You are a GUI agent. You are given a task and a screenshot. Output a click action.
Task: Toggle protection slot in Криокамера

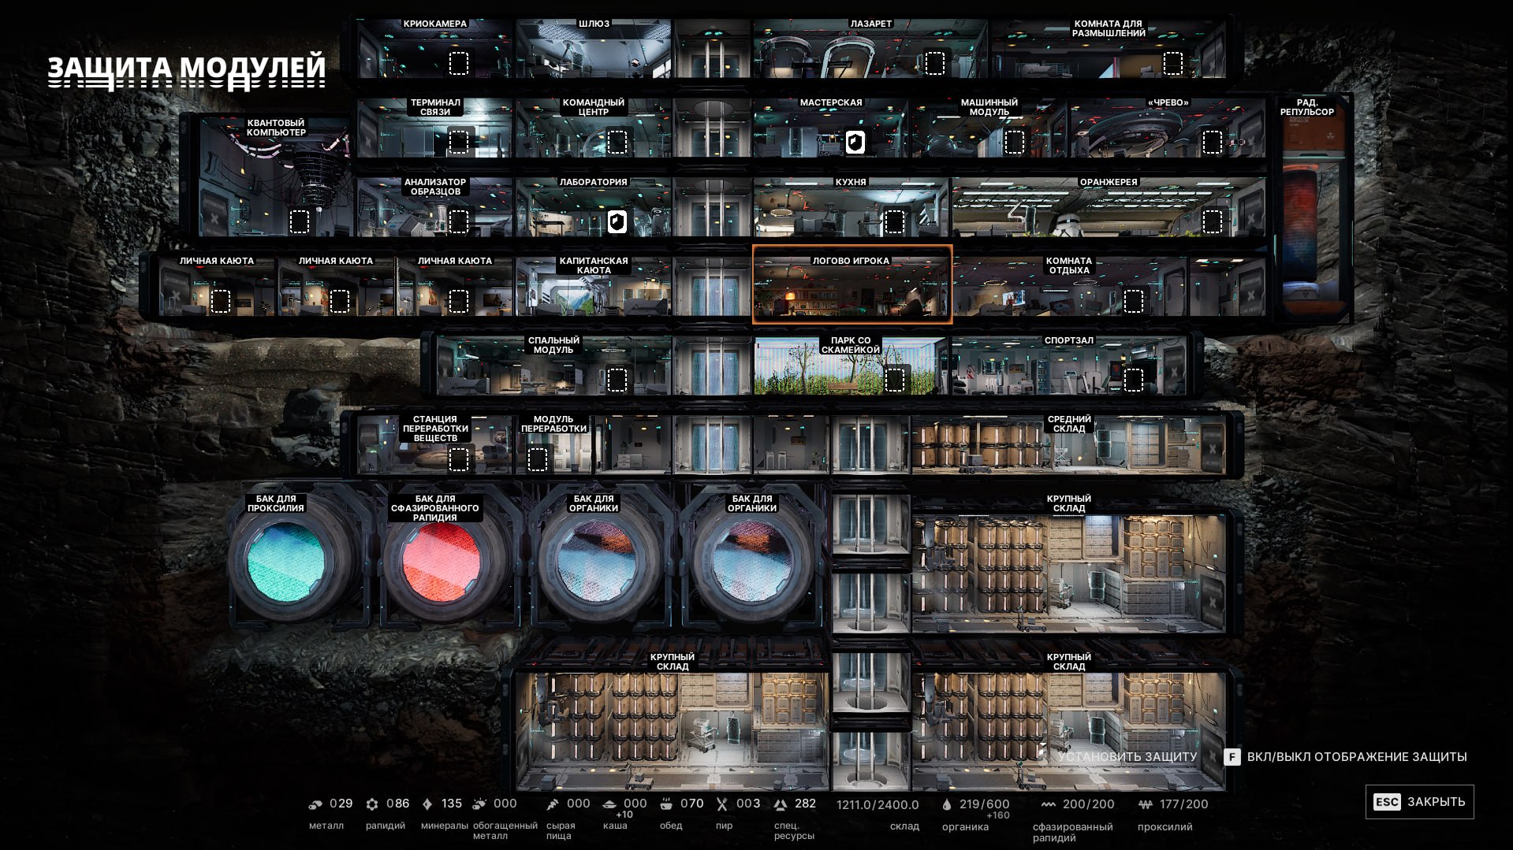(x=459, y=63)
